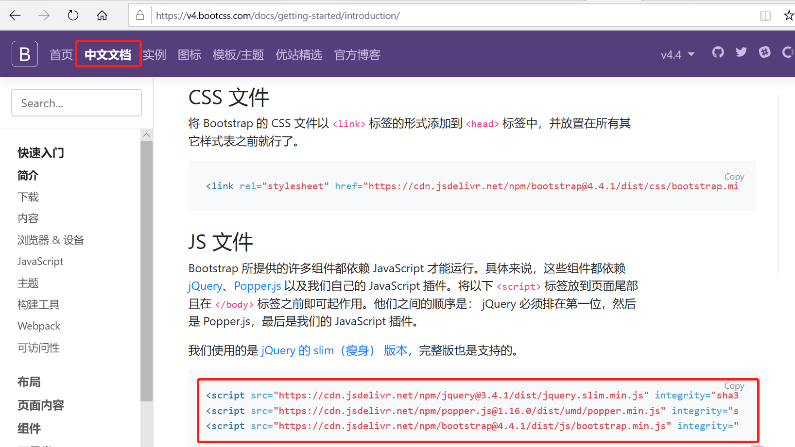Viewport: 795px width, 447px height.
Task: Go to browser home page icon
Action: (x=102, y=16)
